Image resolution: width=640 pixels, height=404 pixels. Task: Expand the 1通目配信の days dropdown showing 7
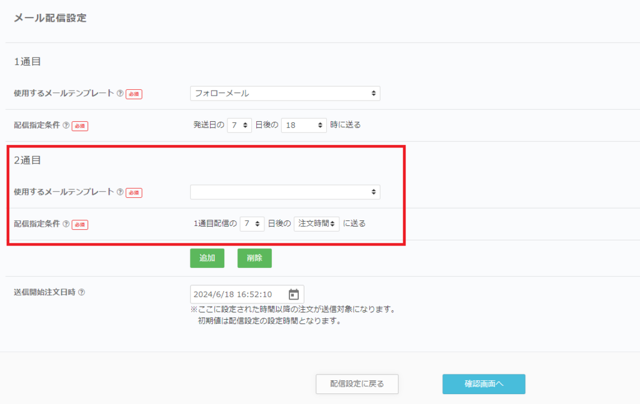click(x=252, y=224)
